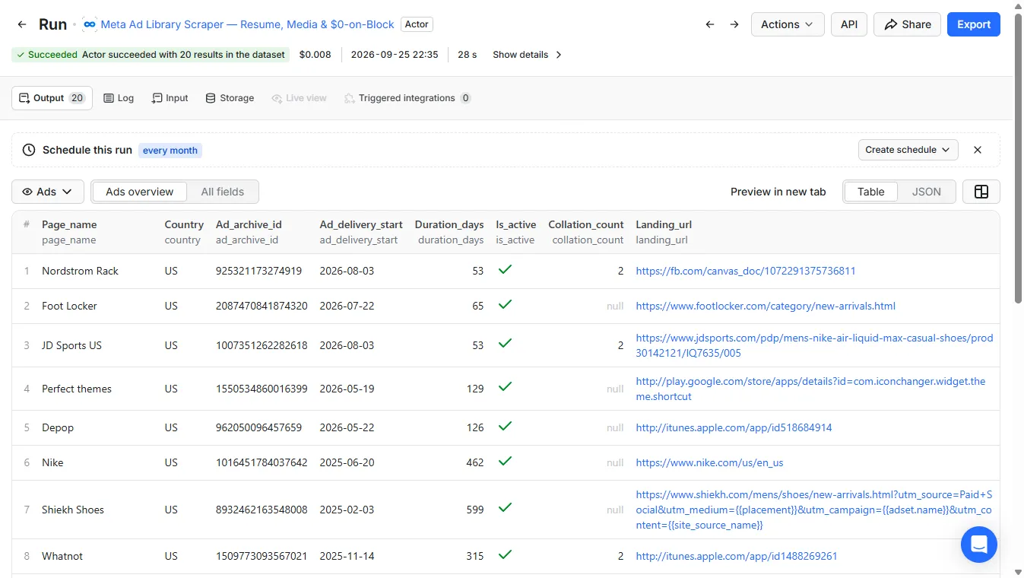This screenshot has height=578, width=1024.
Task: Click Nordstrom Rack is_active checkmark
Action: [505, 269]
